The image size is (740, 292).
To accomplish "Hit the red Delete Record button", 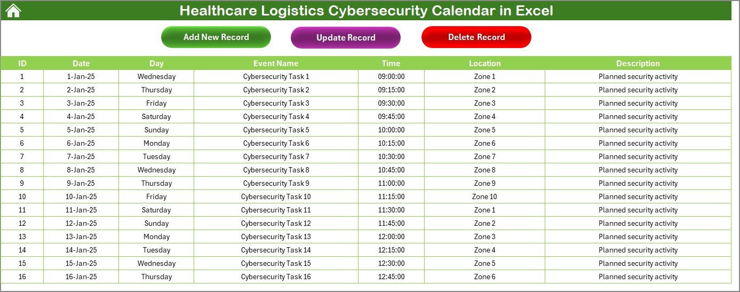I will pyautogui.click(x=476, y=37).
